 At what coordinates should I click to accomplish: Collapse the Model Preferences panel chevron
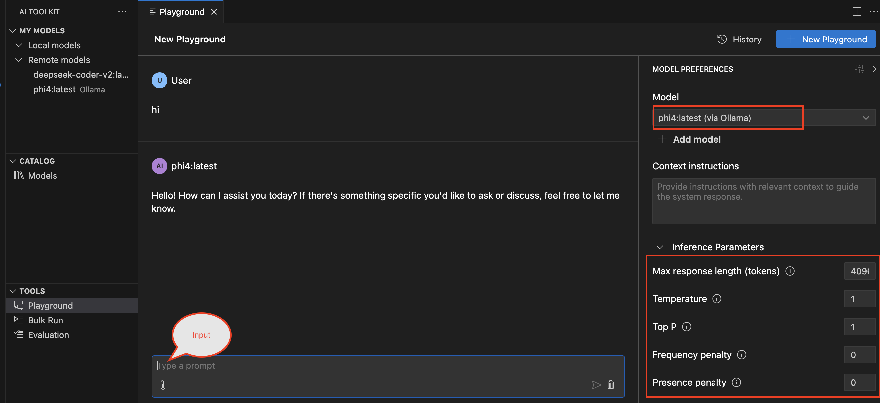874,69
